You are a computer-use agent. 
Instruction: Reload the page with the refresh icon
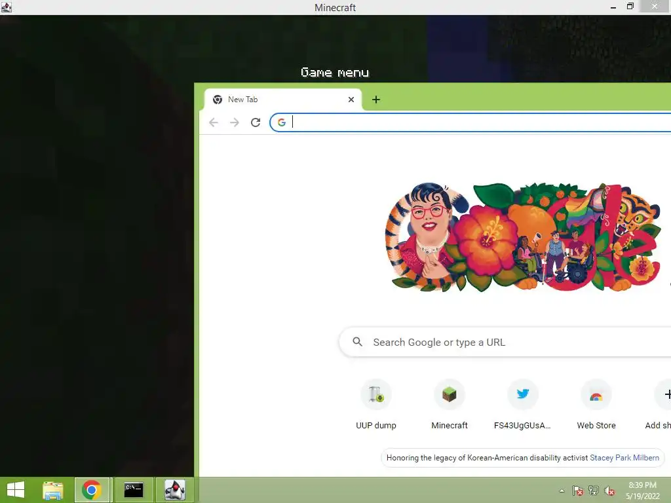pyautogui.click(x=256, y=122)
